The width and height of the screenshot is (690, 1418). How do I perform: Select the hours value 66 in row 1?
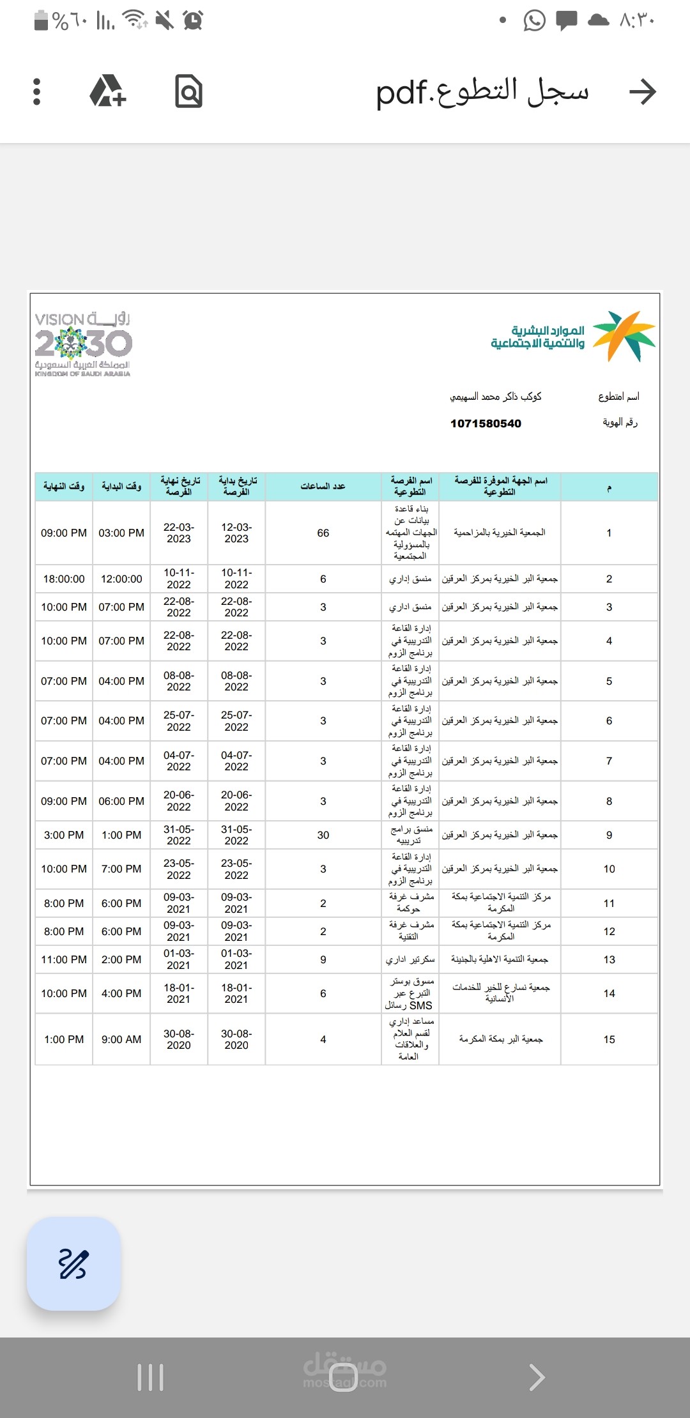pos(323,533)
